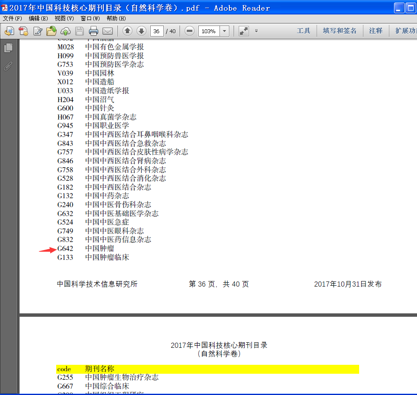Toggle the fit-window read mode icon
The width and height of the screenshot is (417, 395).
pos(243,31)
